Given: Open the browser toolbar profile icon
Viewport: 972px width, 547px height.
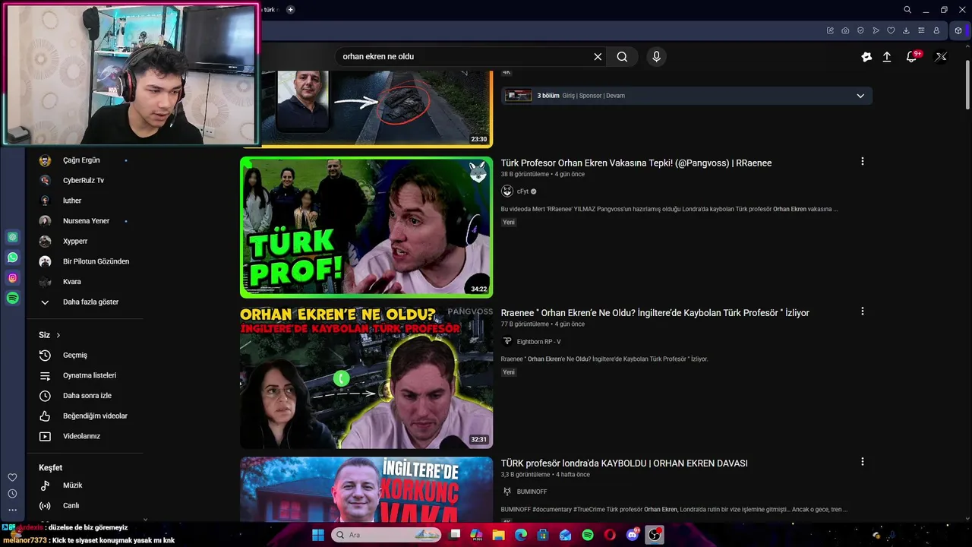Looking at the screenshot, I should (936, 30).
